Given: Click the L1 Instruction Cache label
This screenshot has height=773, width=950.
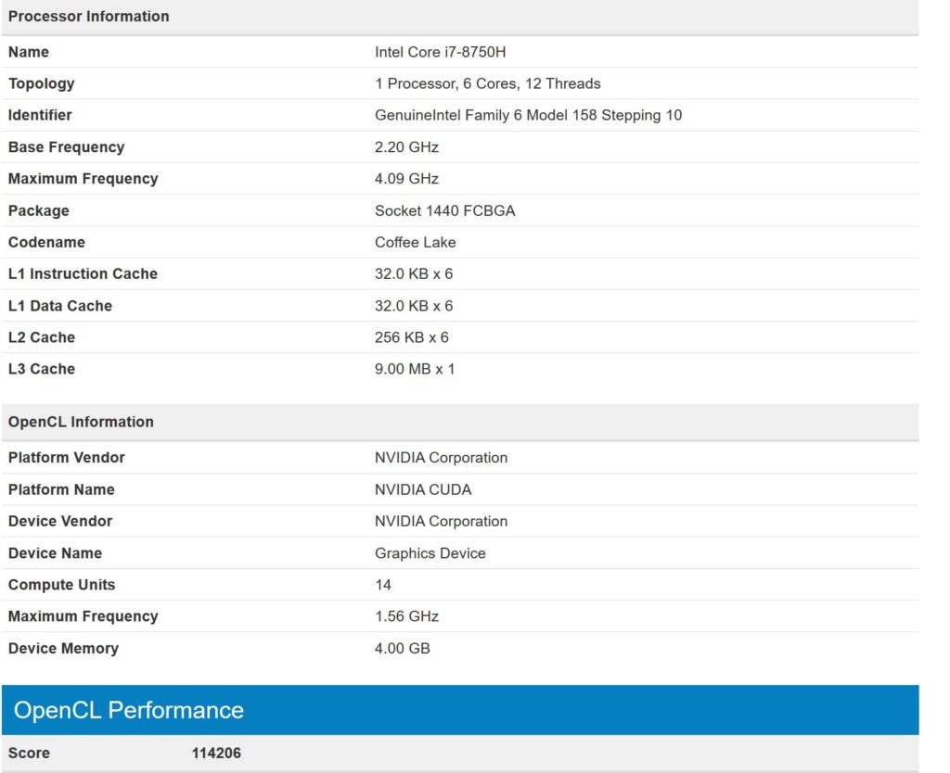Looking at the screenshot, I should click(83, 273).
